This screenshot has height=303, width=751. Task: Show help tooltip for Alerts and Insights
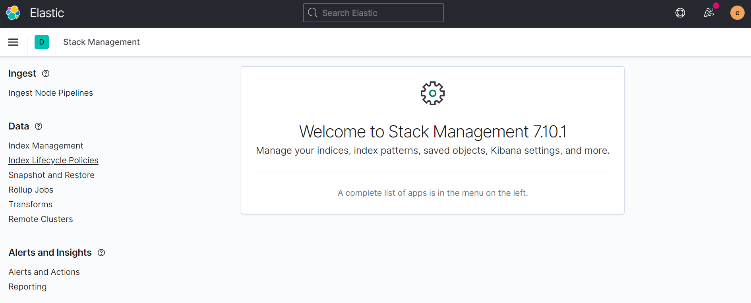pyautogui.click(x=101, y=253)
